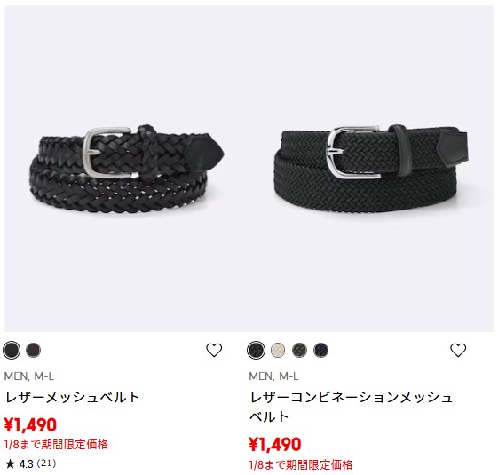Click the ¥1,490 price under レザーメッシュベルト
This screenshot has height=475, width=498.
click(x=30, y=424)
